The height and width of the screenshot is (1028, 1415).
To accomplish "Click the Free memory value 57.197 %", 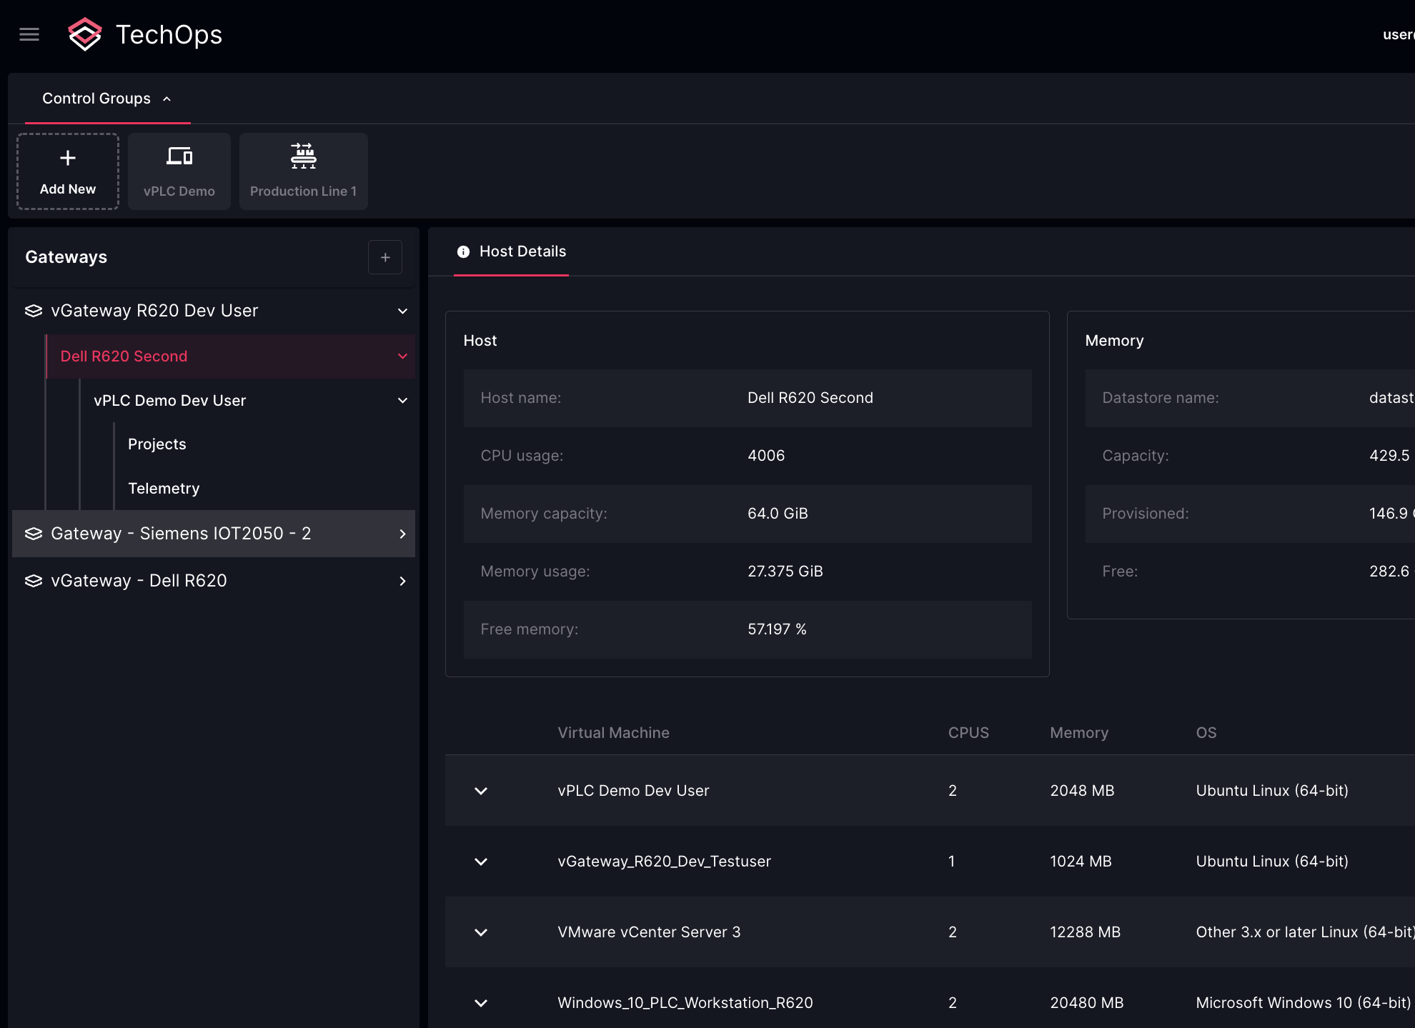I will (777, 629).
